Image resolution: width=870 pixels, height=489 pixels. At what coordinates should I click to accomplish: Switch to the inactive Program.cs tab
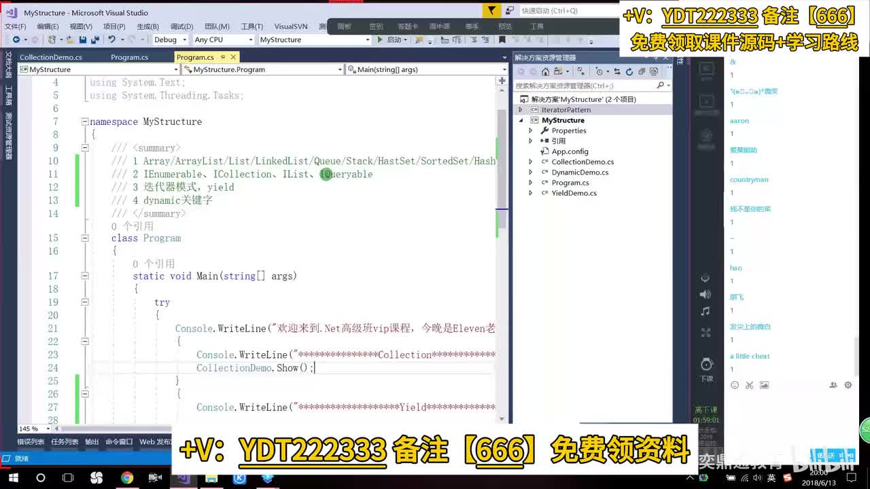[129, 57]
